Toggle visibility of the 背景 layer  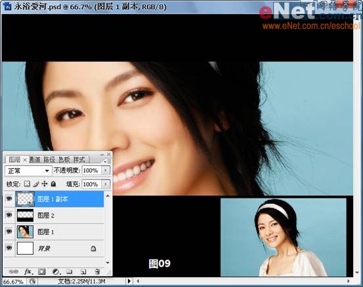9,248
